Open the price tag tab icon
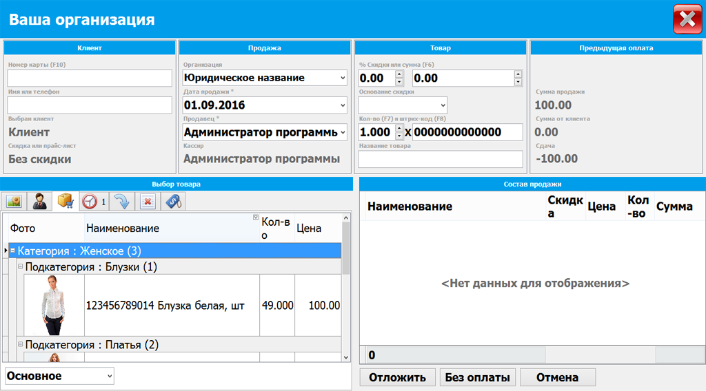Viewport: 706px width, 391px height. click(x=173, y=201)
